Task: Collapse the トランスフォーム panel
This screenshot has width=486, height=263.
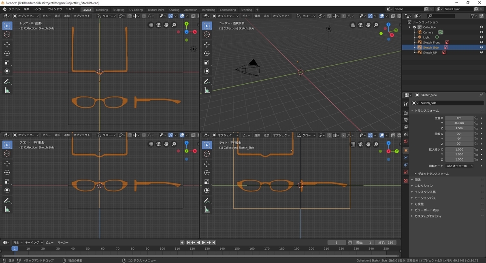Action: point(412,110)
